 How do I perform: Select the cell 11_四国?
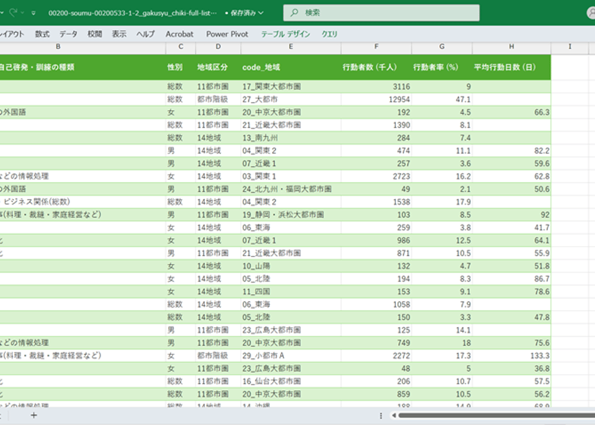290,292
